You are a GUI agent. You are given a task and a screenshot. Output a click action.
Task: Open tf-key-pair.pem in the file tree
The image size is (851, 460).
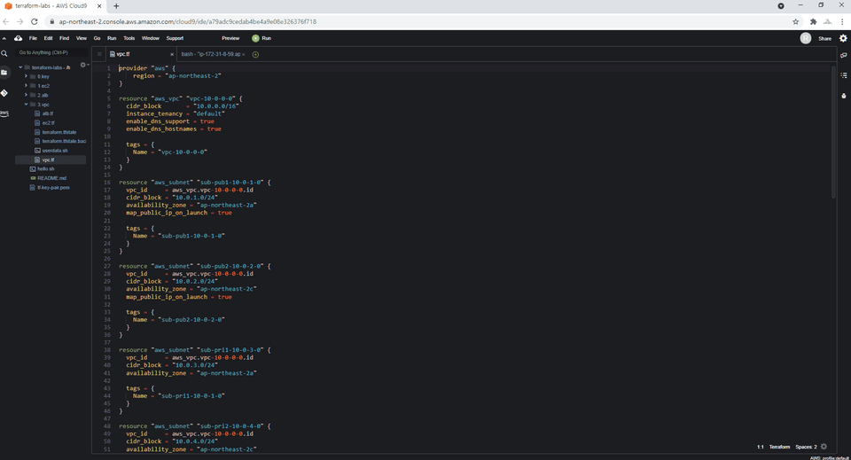point(53,187)
